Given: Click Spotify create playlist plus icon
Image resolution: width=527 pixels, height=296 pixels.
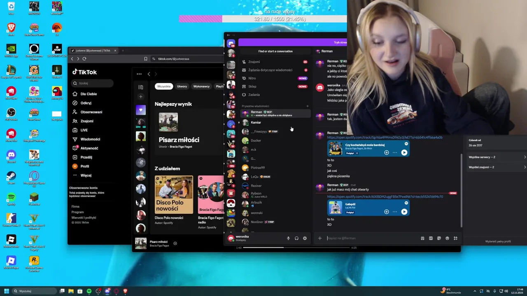Looking at the screenshot, I should click(141, 97).
